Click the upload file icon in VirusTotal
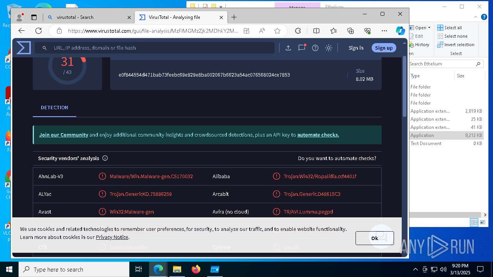The image size is (493, 277). pyautogui.click(x=288, y=48)
